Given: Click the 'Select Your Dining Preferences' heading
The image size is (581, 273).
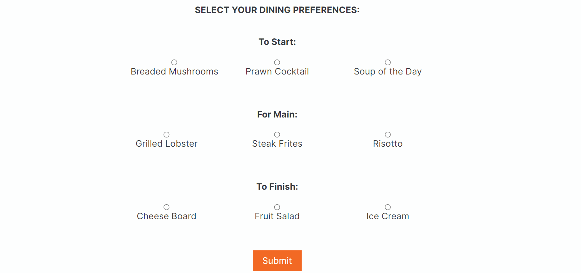Looking at the screenshot, I should tap(277, 10).
